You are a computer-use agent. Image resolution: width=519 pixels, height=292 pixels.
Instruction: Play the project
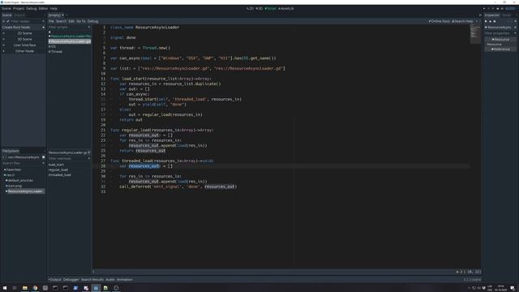click(484, 9)
